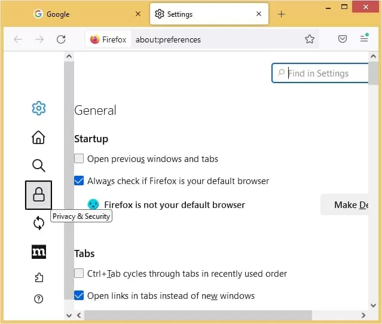The height and width of the screenshot is (324, 382).
Task: Open Privacy & Security lock icon
Action: pos(38,195)
